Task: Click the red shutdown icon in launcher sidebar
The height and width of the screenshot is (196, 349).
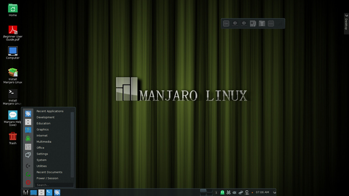Action: [28, 183]
